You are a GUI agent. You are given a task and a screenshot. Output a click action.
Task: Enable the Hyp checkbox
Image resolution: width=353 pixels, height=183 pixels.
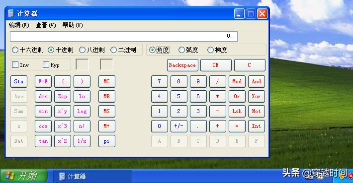51,65
